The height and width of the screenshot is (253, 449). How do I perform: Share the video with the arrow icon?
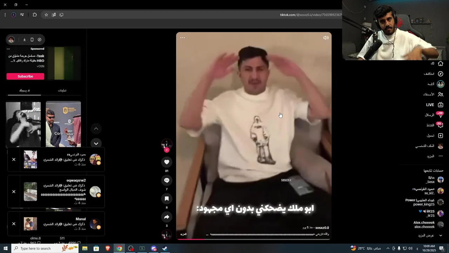click(x=167, y=217)
